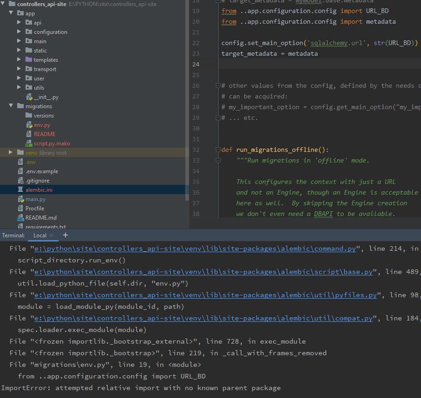Expand the templates folder arrow

pos(19,59)
